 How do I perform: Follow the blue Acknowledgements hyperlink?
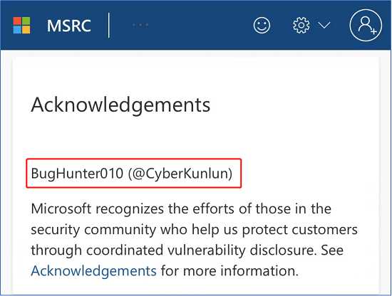point(94,271)
